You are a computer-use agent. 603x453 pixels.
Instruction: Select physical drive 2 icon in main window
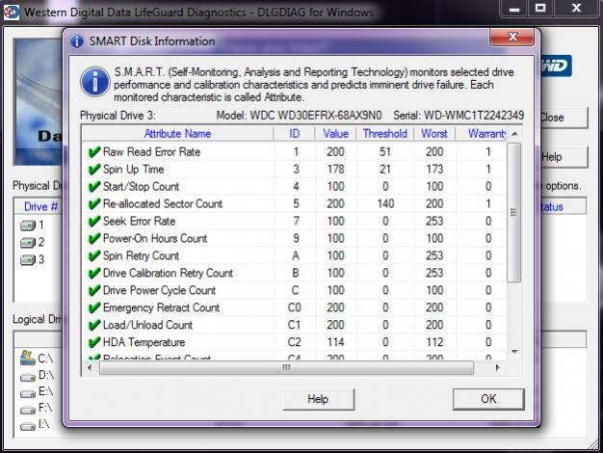[x=28, y=243]
